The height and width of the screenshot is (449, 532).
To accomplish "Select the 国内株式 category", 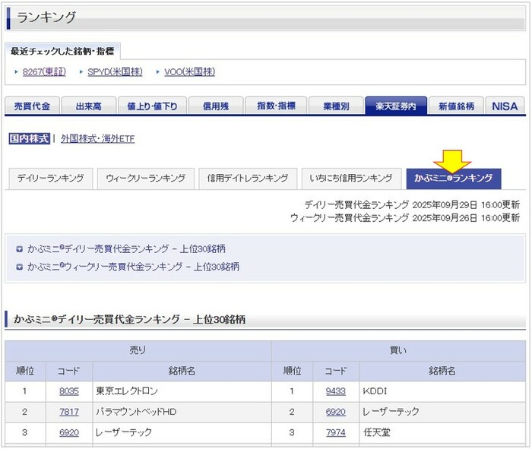I will coord(30,138).
